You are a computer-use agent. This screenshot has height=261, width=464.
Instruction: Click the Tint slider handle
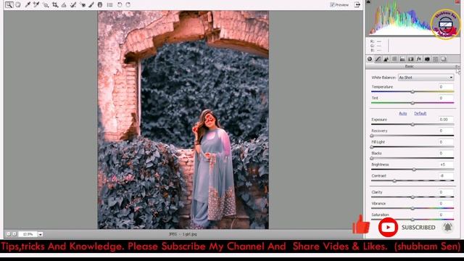click(x=413, y=103)
